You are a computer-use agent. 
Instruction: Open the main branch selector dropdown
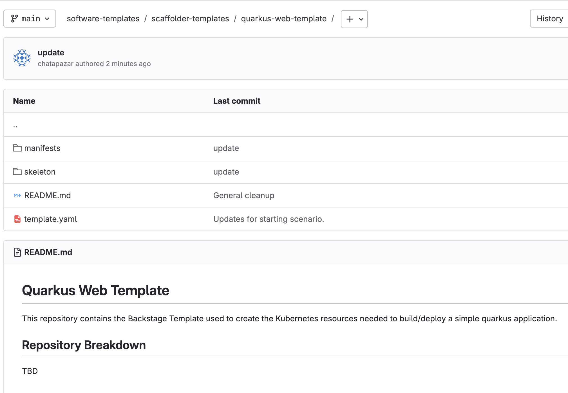point(30,19)
